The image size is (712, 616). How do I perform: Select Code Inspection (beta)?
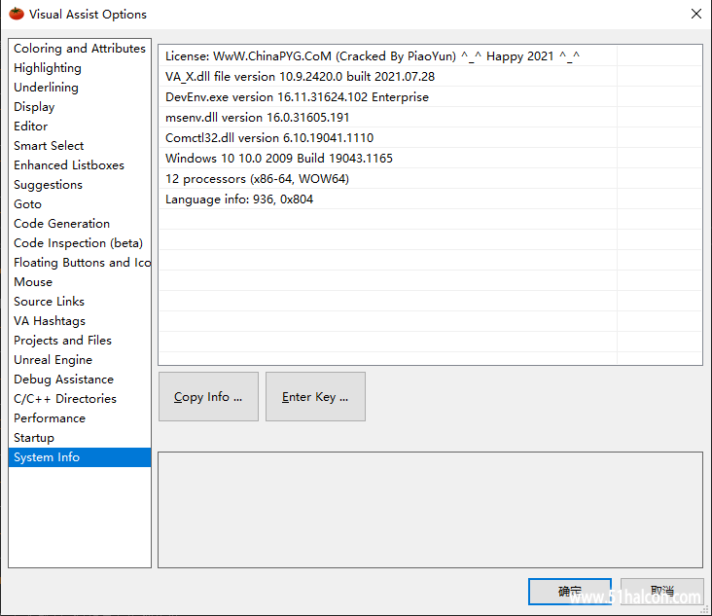point(80,243)
